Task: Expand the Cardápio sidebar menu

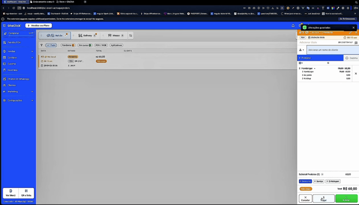Action: (x=18, y=57)
